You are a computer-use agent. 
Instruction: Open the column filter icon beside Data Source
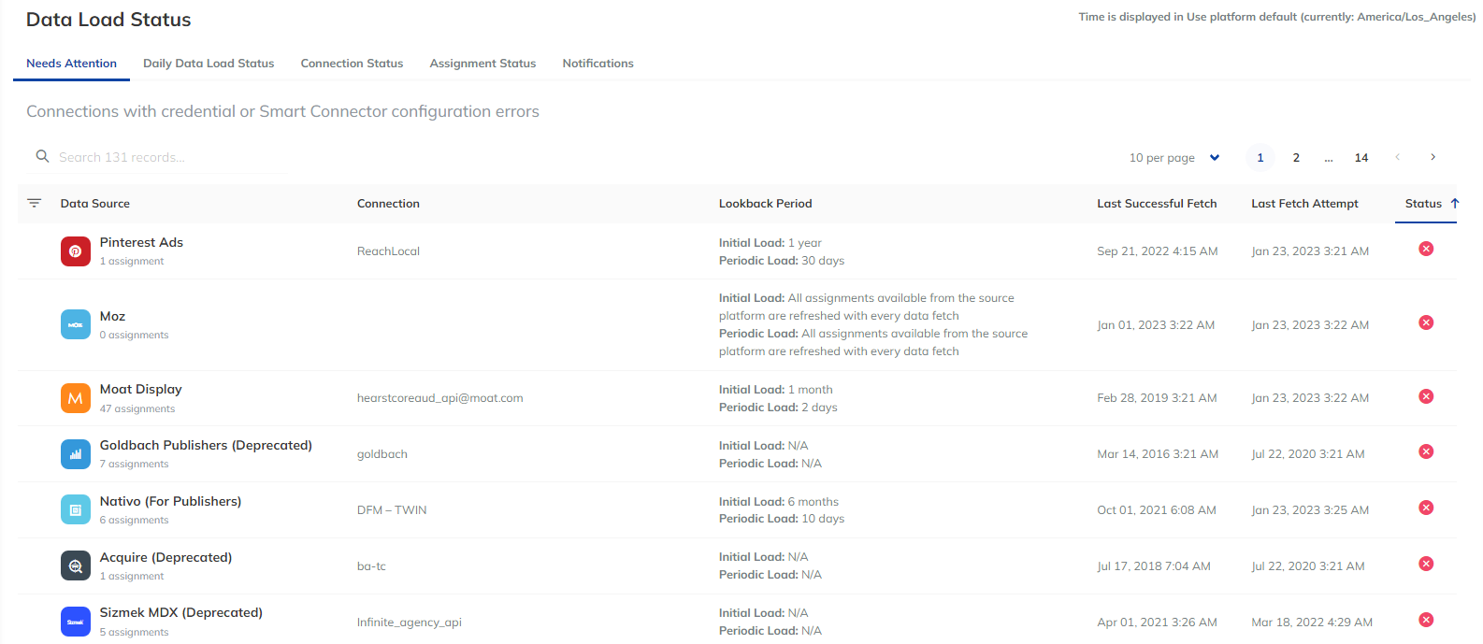[35, 203]
